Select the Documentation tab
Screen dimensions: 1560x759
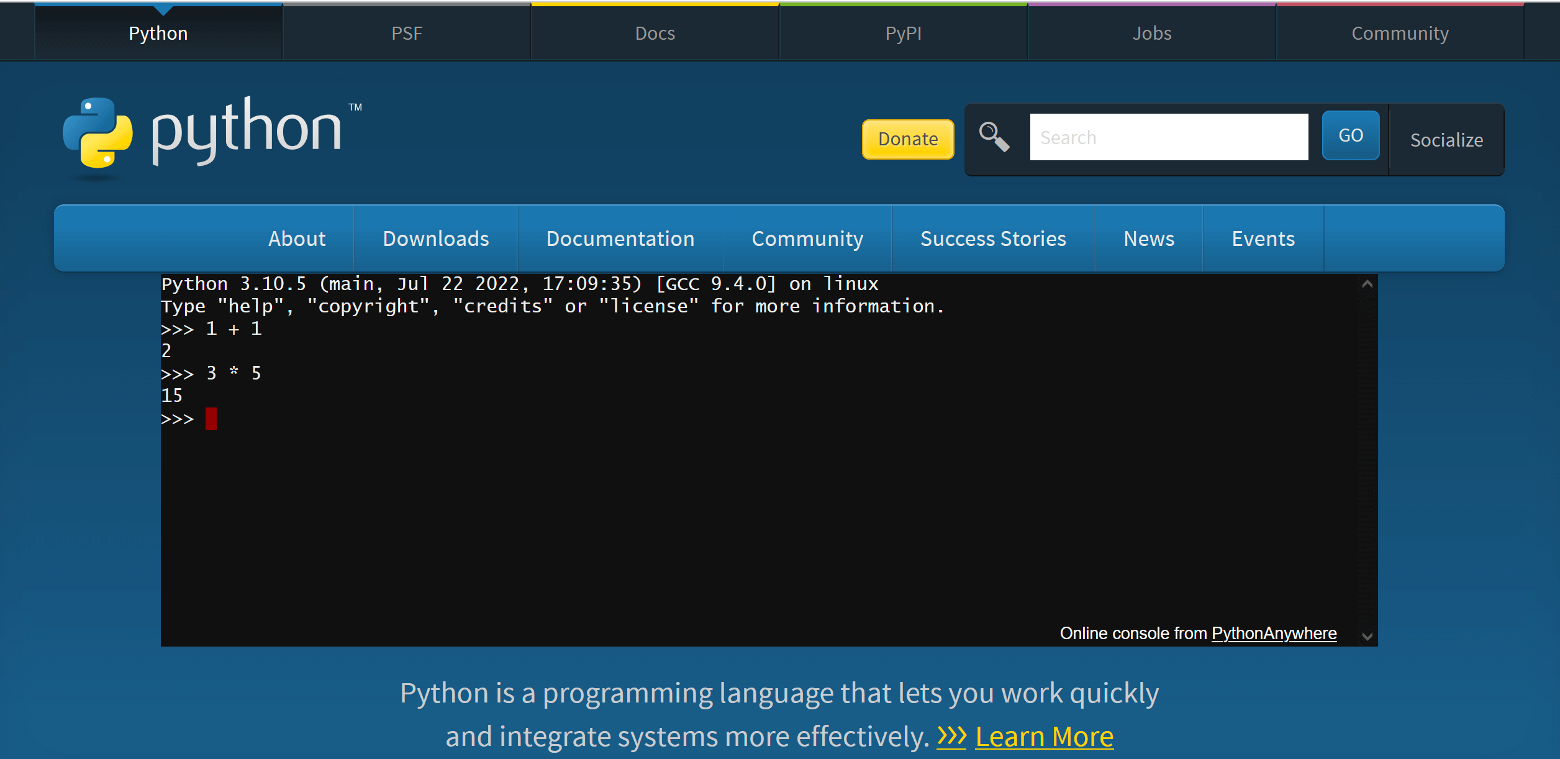click(x=620, y=238)
